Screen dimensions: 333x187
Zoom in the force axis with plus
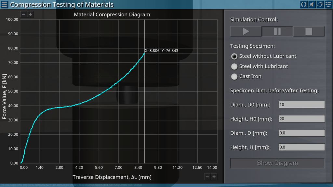30,14
